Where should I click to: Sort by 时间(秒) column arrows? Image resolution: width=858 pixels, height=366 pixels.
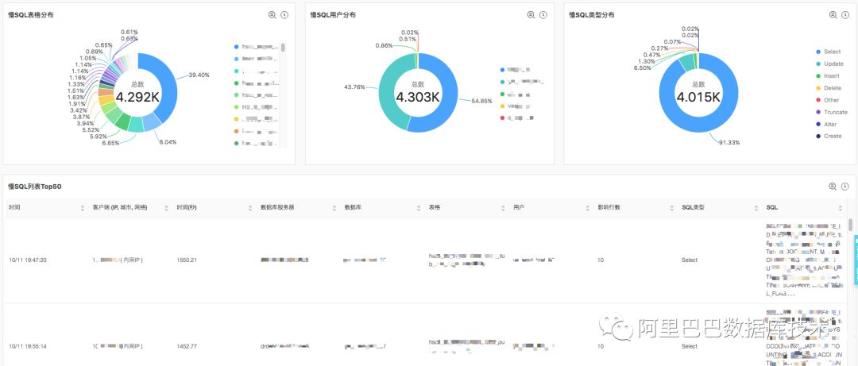tap(250, 208)
